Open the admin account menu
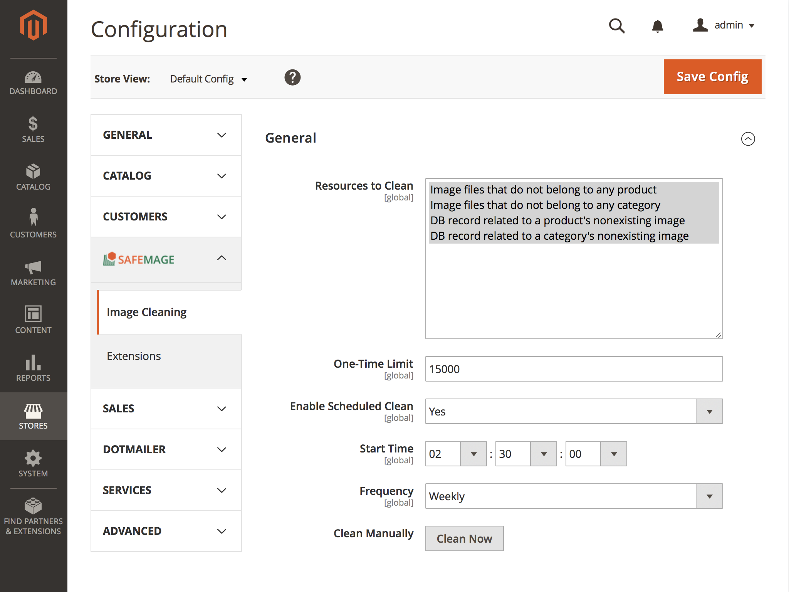The height and width of the screenshot is (592, 789). [x=724, y=25]
